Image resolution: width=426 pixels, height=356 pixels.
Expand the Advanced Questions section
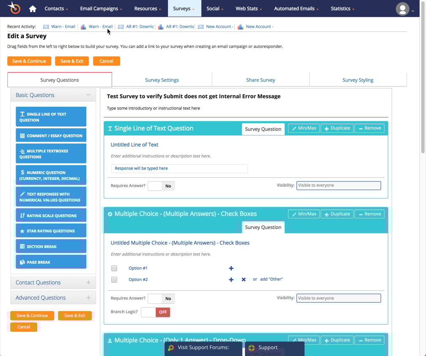pos(53,298)
